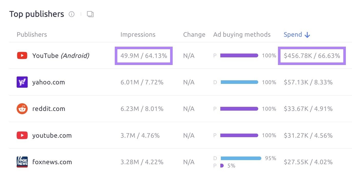
Task: Click the blue sort arrow beside Spend
Action: [307, 35]
